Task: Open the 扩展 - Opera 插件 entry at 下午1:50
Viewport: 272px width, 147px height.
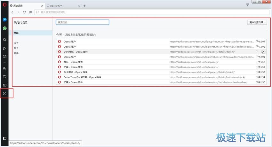Action: [x=161, y=82]
